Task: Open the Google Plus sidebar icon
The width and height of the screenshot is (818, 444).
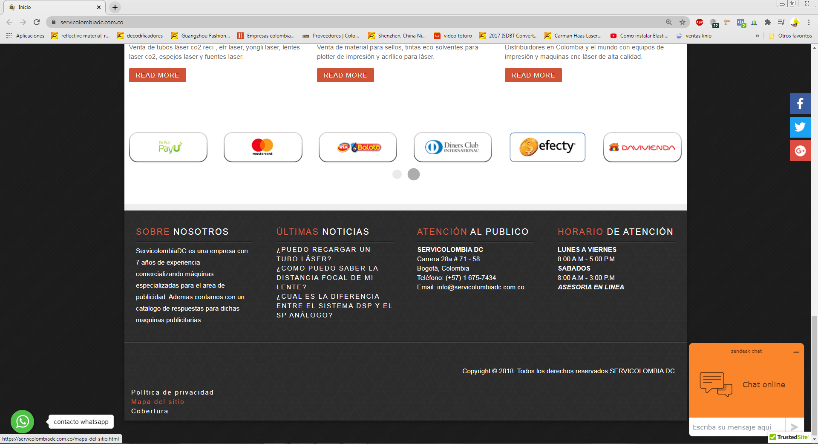Action: tap(800, 151)
